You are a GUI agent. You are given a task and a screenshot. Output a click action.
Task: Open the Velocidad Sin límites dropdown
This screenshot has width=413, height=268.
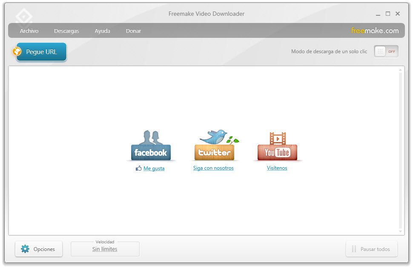click(x=105, y=249)
